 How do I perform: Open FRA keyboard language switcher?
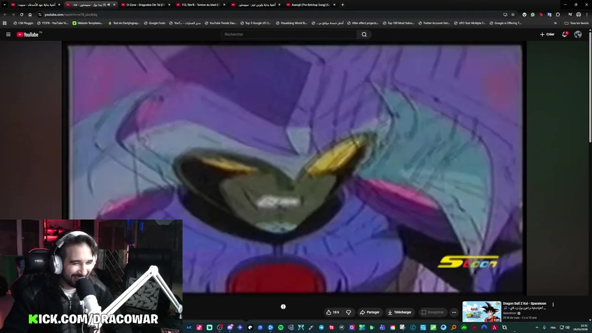pyautogui.click(x=553, y=327)
